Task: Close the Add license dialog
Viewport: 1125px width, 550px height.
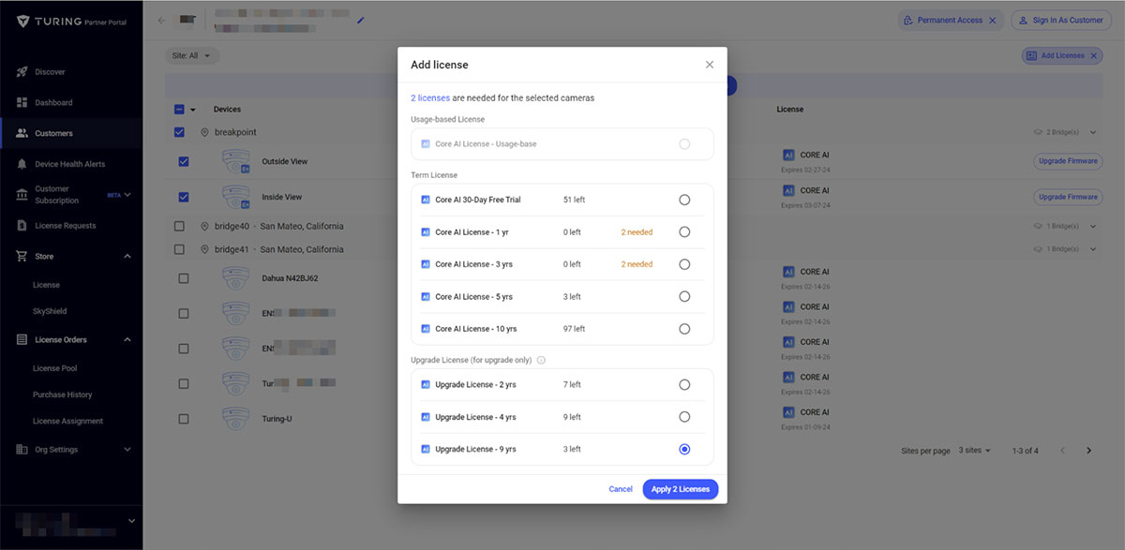Action: pos(710,65)
